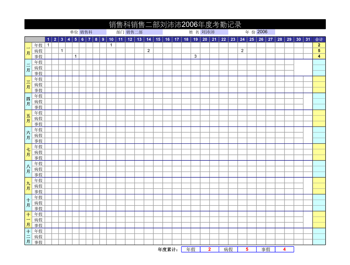350x265 pixels.
Task: Click January 病假 cell for day 14
Action: point(148,51)
